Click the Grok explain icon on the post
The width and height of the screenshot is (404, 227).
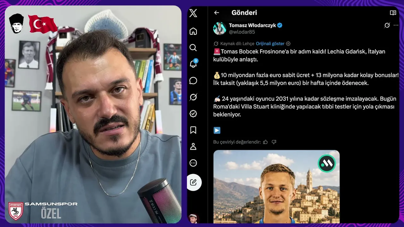click(x=387, y=25)
